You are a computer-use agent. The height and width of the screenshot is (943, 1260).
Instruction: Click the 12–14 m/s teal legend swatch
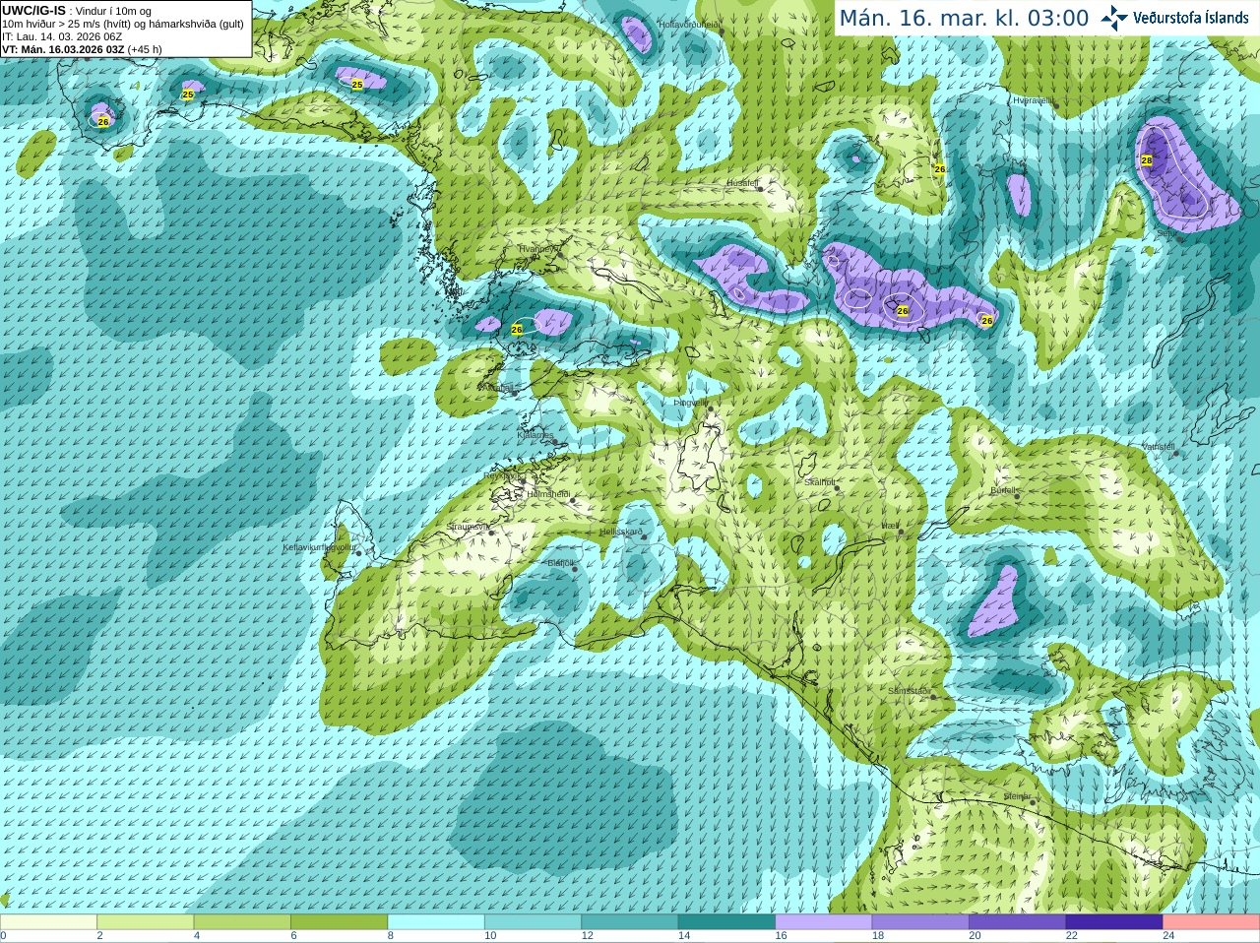click(630, 922)
